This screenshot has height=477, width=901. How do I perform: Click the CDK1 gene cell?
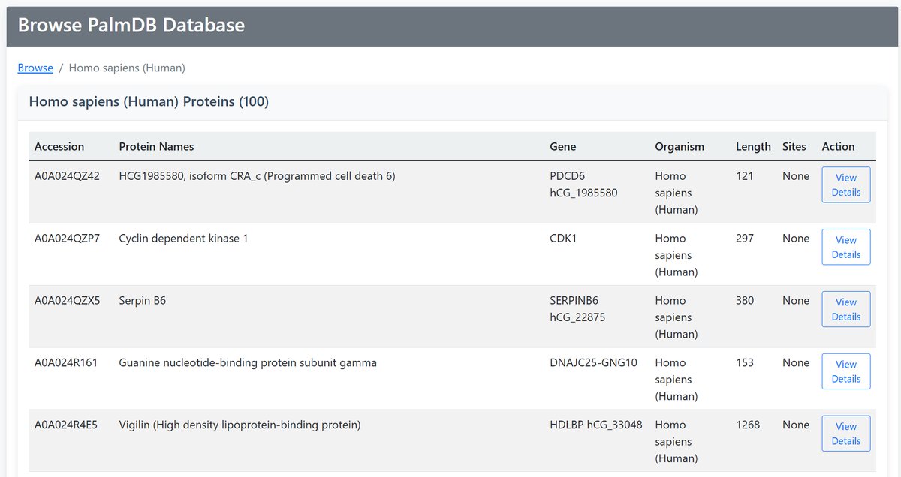pos(564,238)
